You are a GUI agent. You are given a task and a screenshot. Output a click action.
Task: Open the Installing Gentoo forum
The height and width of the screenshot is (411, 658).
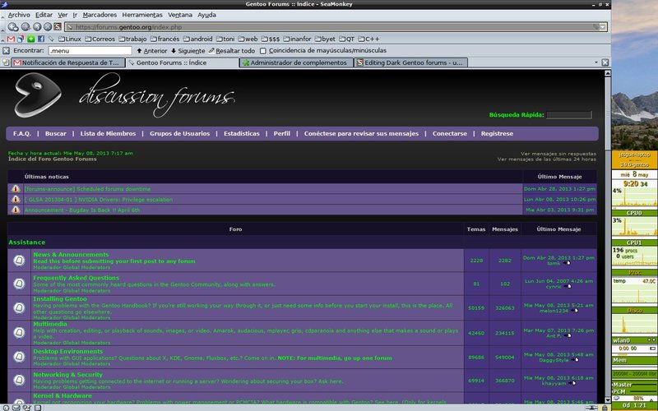pyautogui.click(x=60, y=299)
